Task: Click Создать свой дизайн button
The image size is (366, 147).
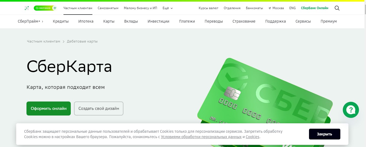Action: 99,108
